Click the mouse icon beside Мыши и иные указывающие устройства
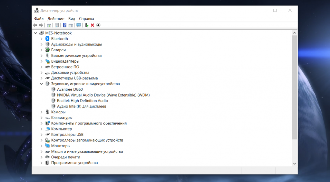 tap(47, 151)
